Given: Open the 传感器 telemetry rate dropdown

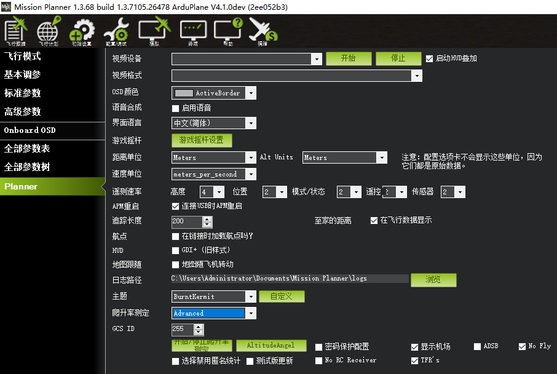Looking at the screenshot, I should coord(460,192).
